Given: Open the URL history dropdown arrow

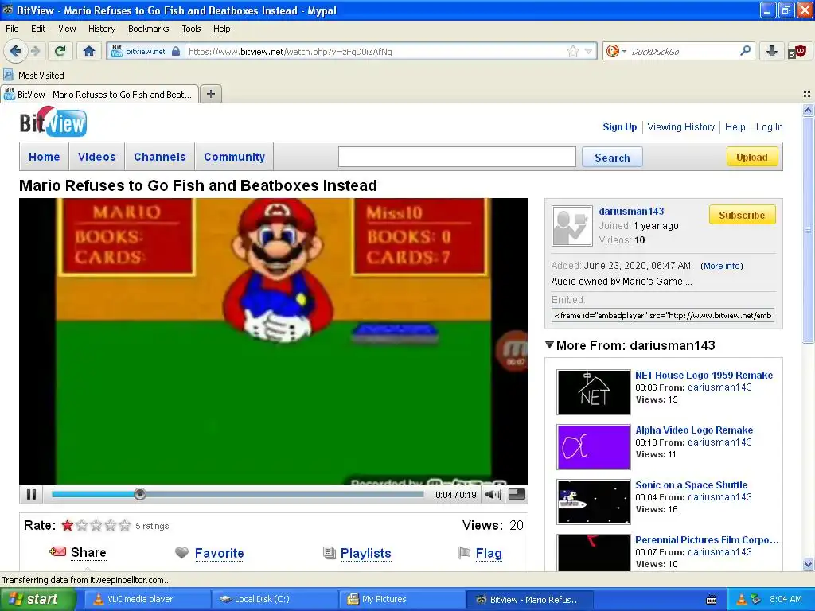Looking at the screenshot, I should click(x=588, y=51).
